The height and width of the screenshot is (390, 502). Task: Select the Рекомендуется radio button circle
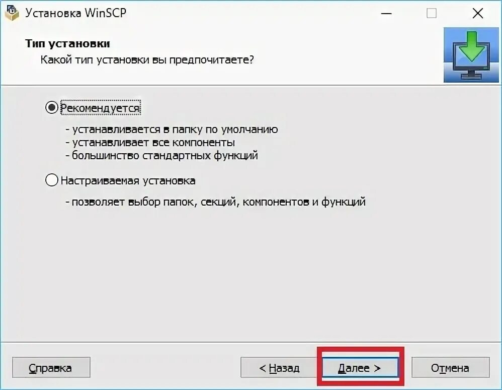click(x=51, y=107)
